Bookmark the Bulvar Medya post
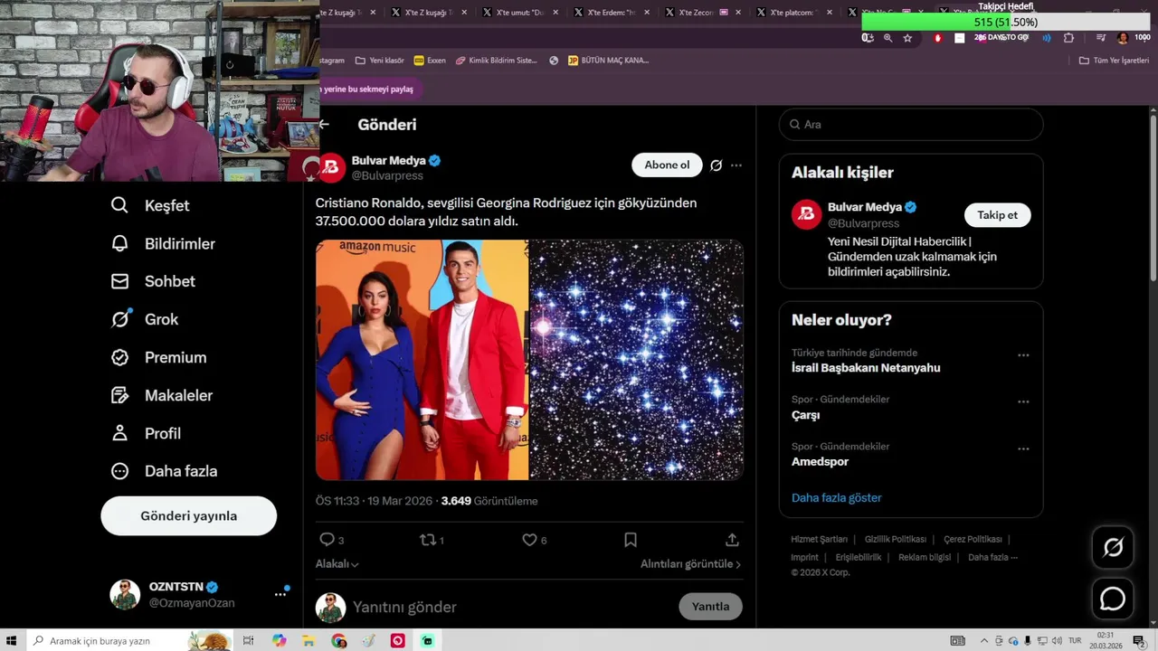The height and width of the screenshot is (651, 1158). pyautogui.click(x=631, y=540)
